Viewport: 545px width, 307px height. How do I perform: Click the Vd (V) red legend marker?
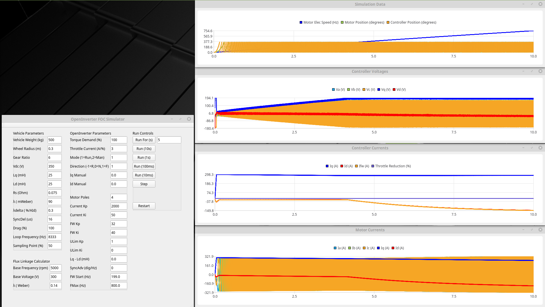394,90
